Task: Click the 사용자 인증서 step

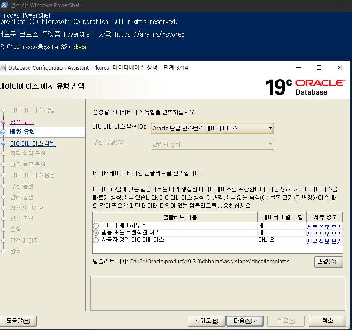Action: pos(27,208)
